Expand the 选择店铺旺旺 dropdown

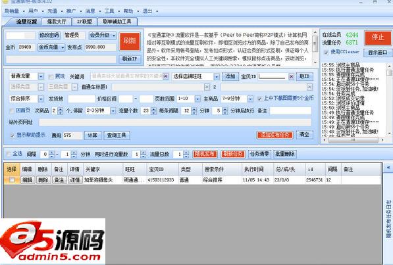pyautogui.click(x=217, y=76)
